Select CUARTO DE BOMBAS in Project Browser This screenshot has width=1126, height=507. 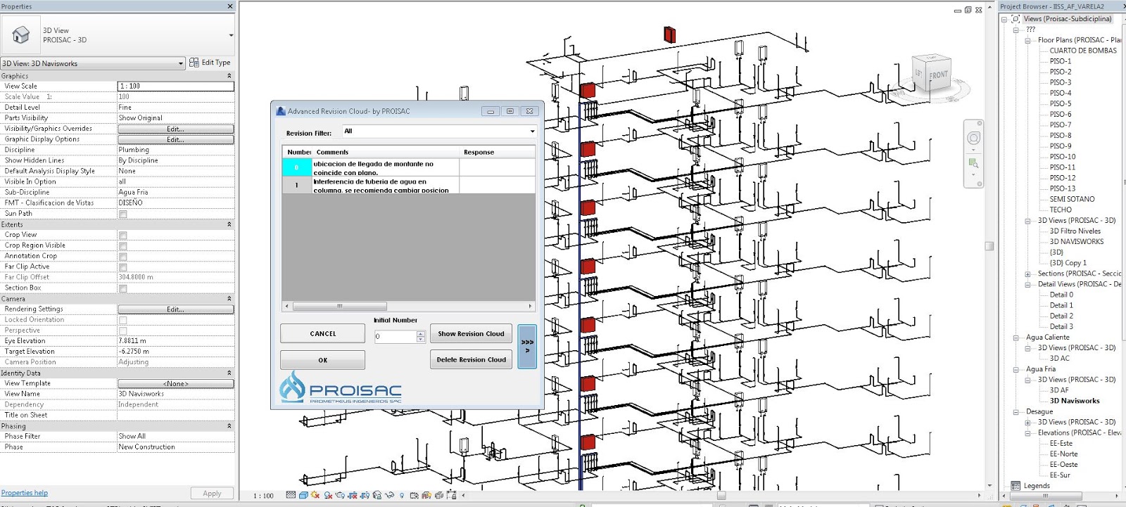click(x=1083, y=51)
